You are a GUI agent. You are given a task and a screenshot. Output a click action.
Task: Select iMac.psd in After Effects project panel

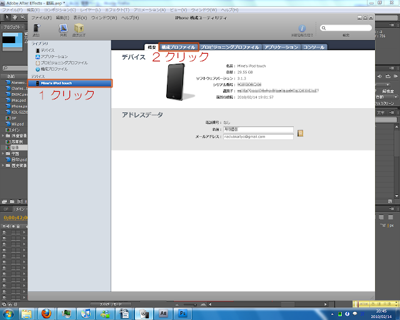(x=16, y=100)
